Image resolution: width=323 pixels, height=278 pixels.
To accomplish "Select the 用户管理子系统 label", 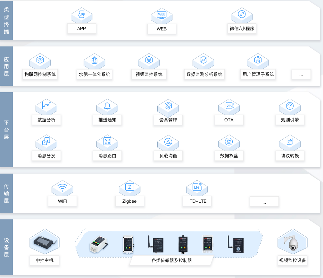I will click(258, 74).
